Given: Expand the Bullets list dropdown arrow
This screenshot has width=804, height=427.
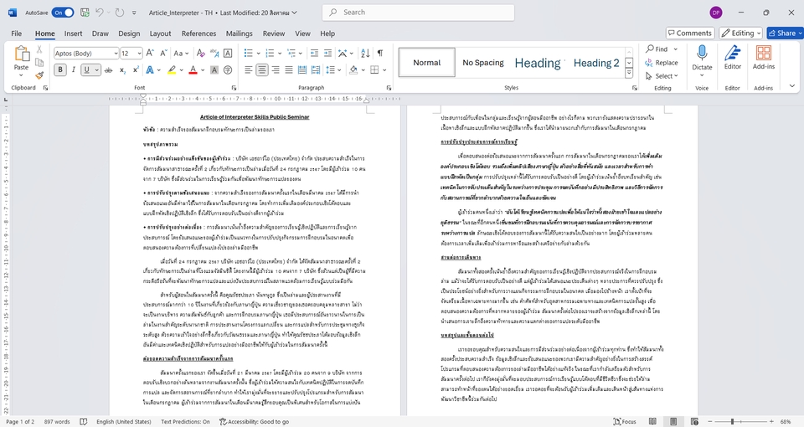Looking at the screenshot, I should 258,54.
